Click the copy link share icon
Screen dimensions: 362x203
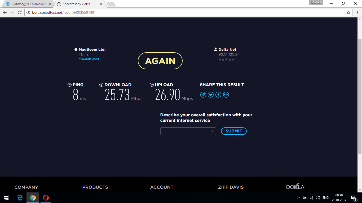coord(203,95)
